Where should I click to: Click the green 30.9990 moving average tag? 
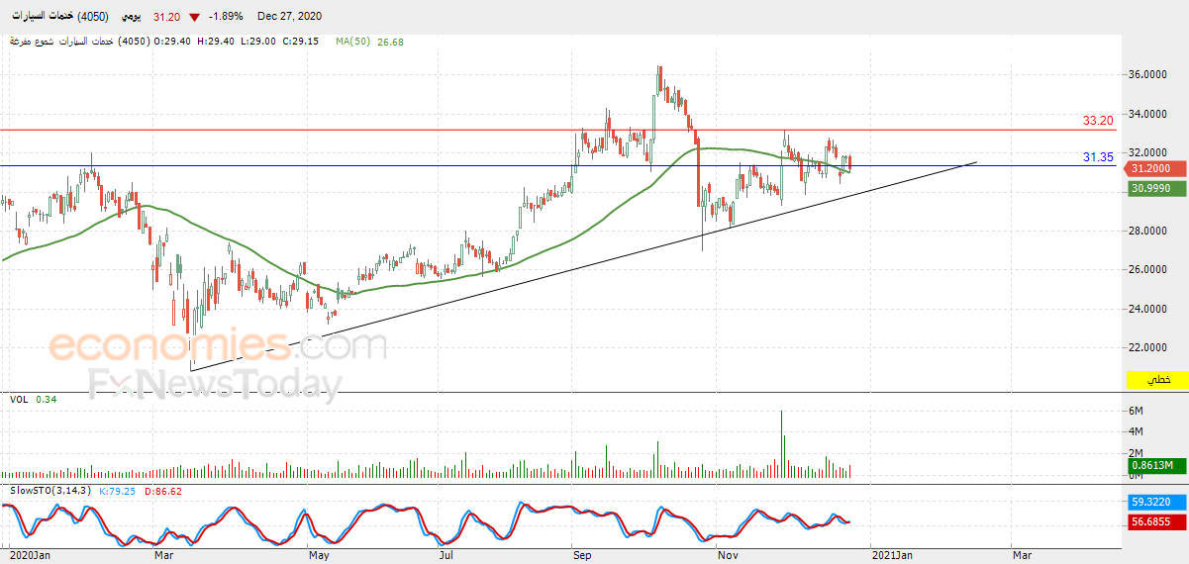tap(1154, 188)
